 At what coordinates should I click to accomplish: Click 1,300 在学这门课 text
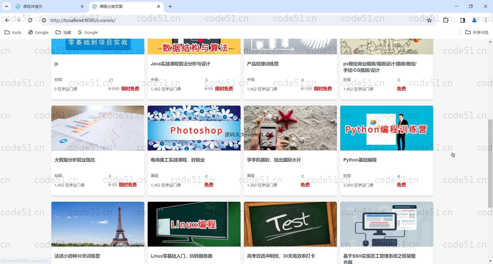click(x=262, y=185)
